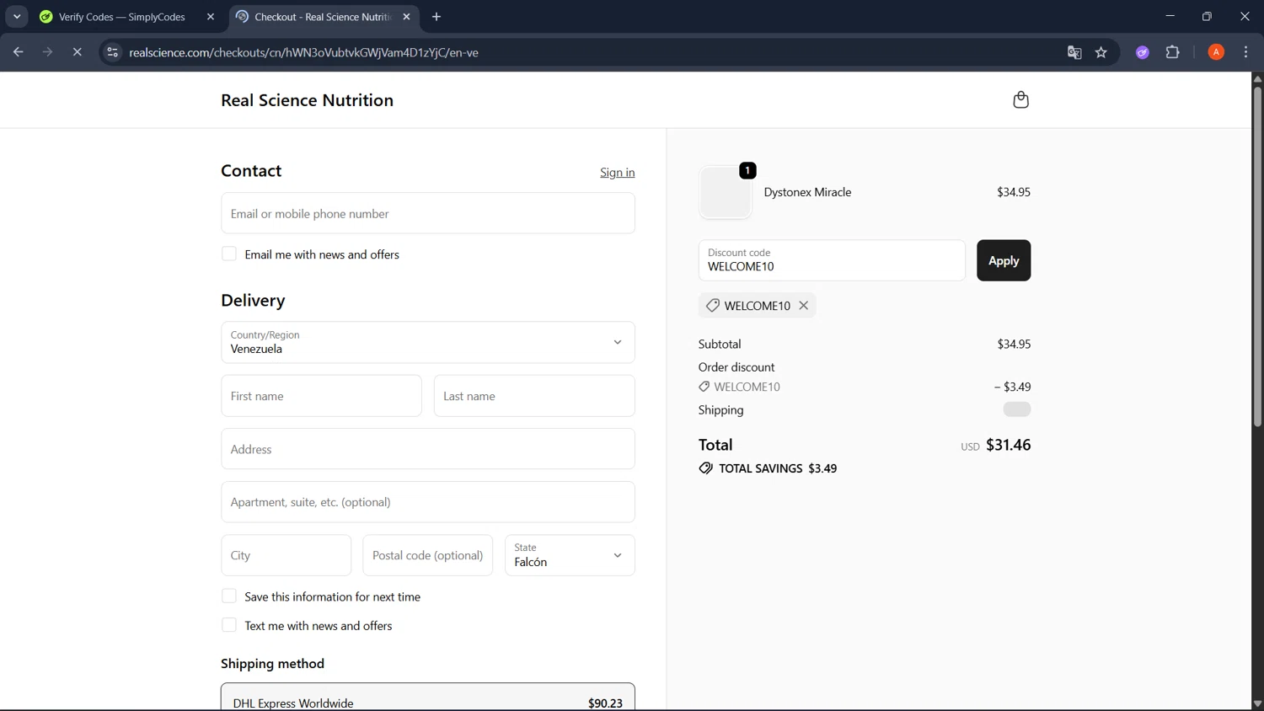
Task: Focus the Address field
Action: coord(428,449)
